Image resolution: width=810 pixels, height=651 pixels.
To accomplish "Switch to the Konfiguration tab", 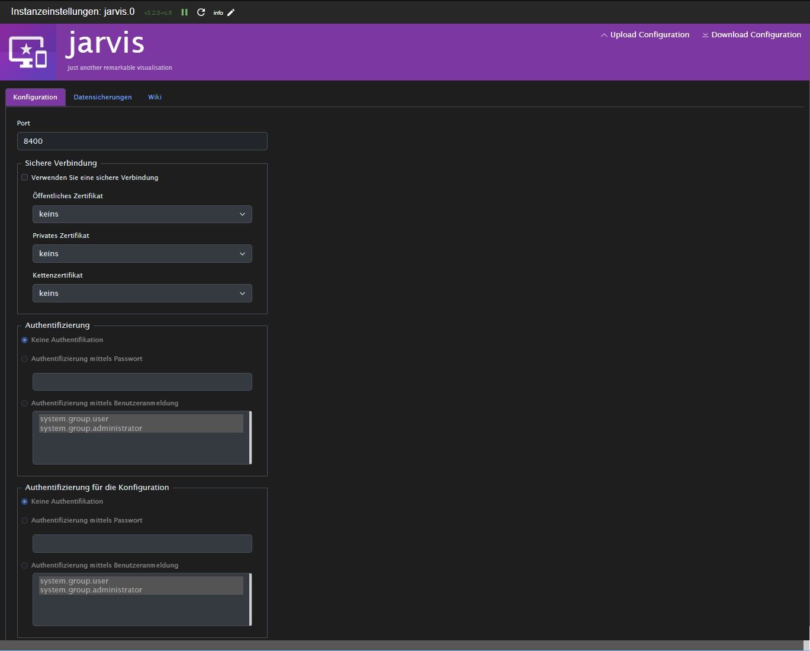I will [36, 97].
